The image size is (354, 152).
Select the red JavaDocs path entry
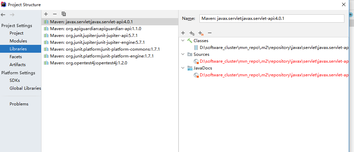tap(274, 75)
